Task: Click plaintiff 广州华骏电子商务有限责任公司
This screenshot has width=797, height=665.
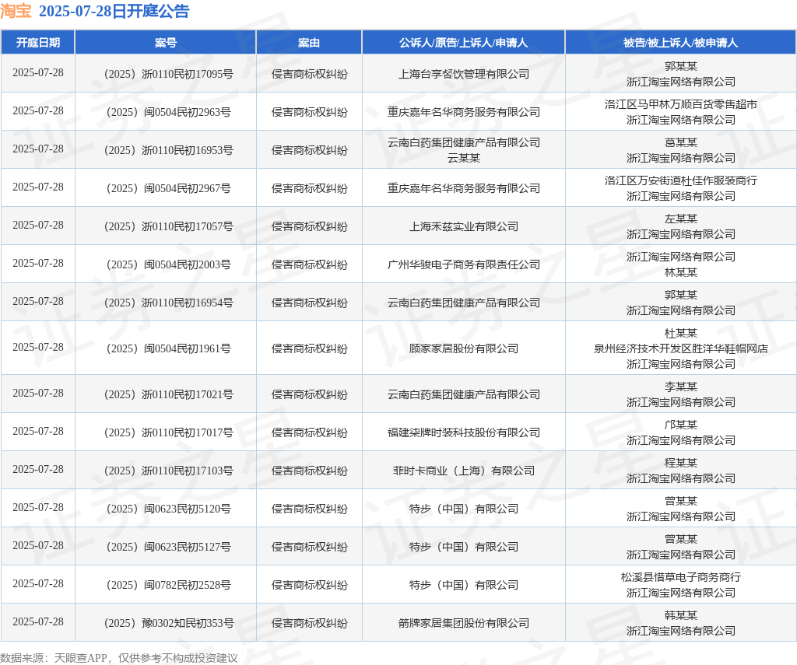Action: 464,264
